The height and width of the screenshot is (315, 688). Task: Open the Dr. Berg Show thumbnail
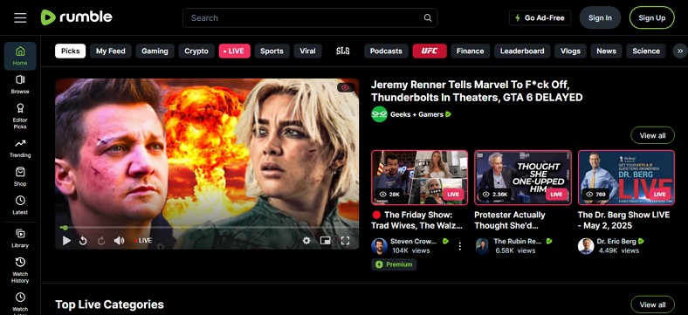[x=626, y=178]
